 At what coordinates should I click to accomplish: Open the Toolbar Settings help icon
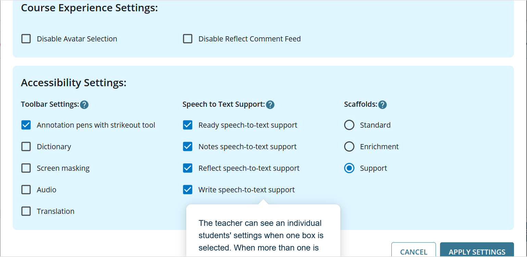84,105
